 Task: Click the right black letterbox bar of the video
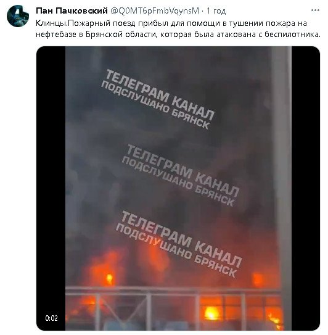306,188
